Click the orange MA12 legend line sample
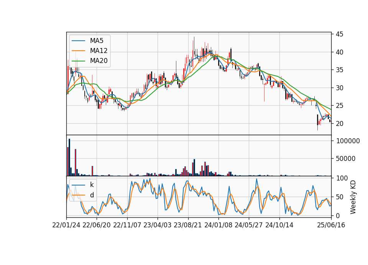Screen dimensions: 368x265 click(x=78, y=51)
